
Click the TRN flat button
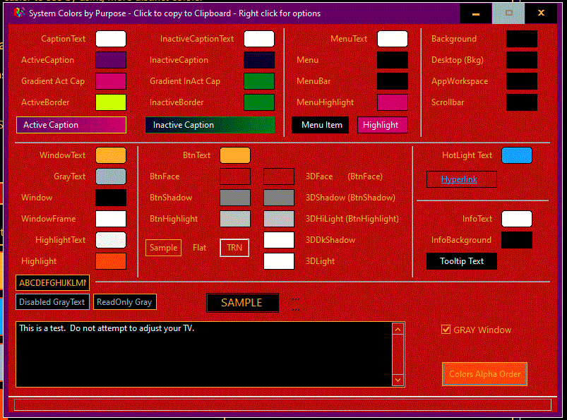click(234, 248)
